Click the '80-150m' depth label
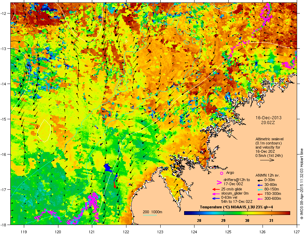This screenshot has height=235, width=304. [272, 189]
